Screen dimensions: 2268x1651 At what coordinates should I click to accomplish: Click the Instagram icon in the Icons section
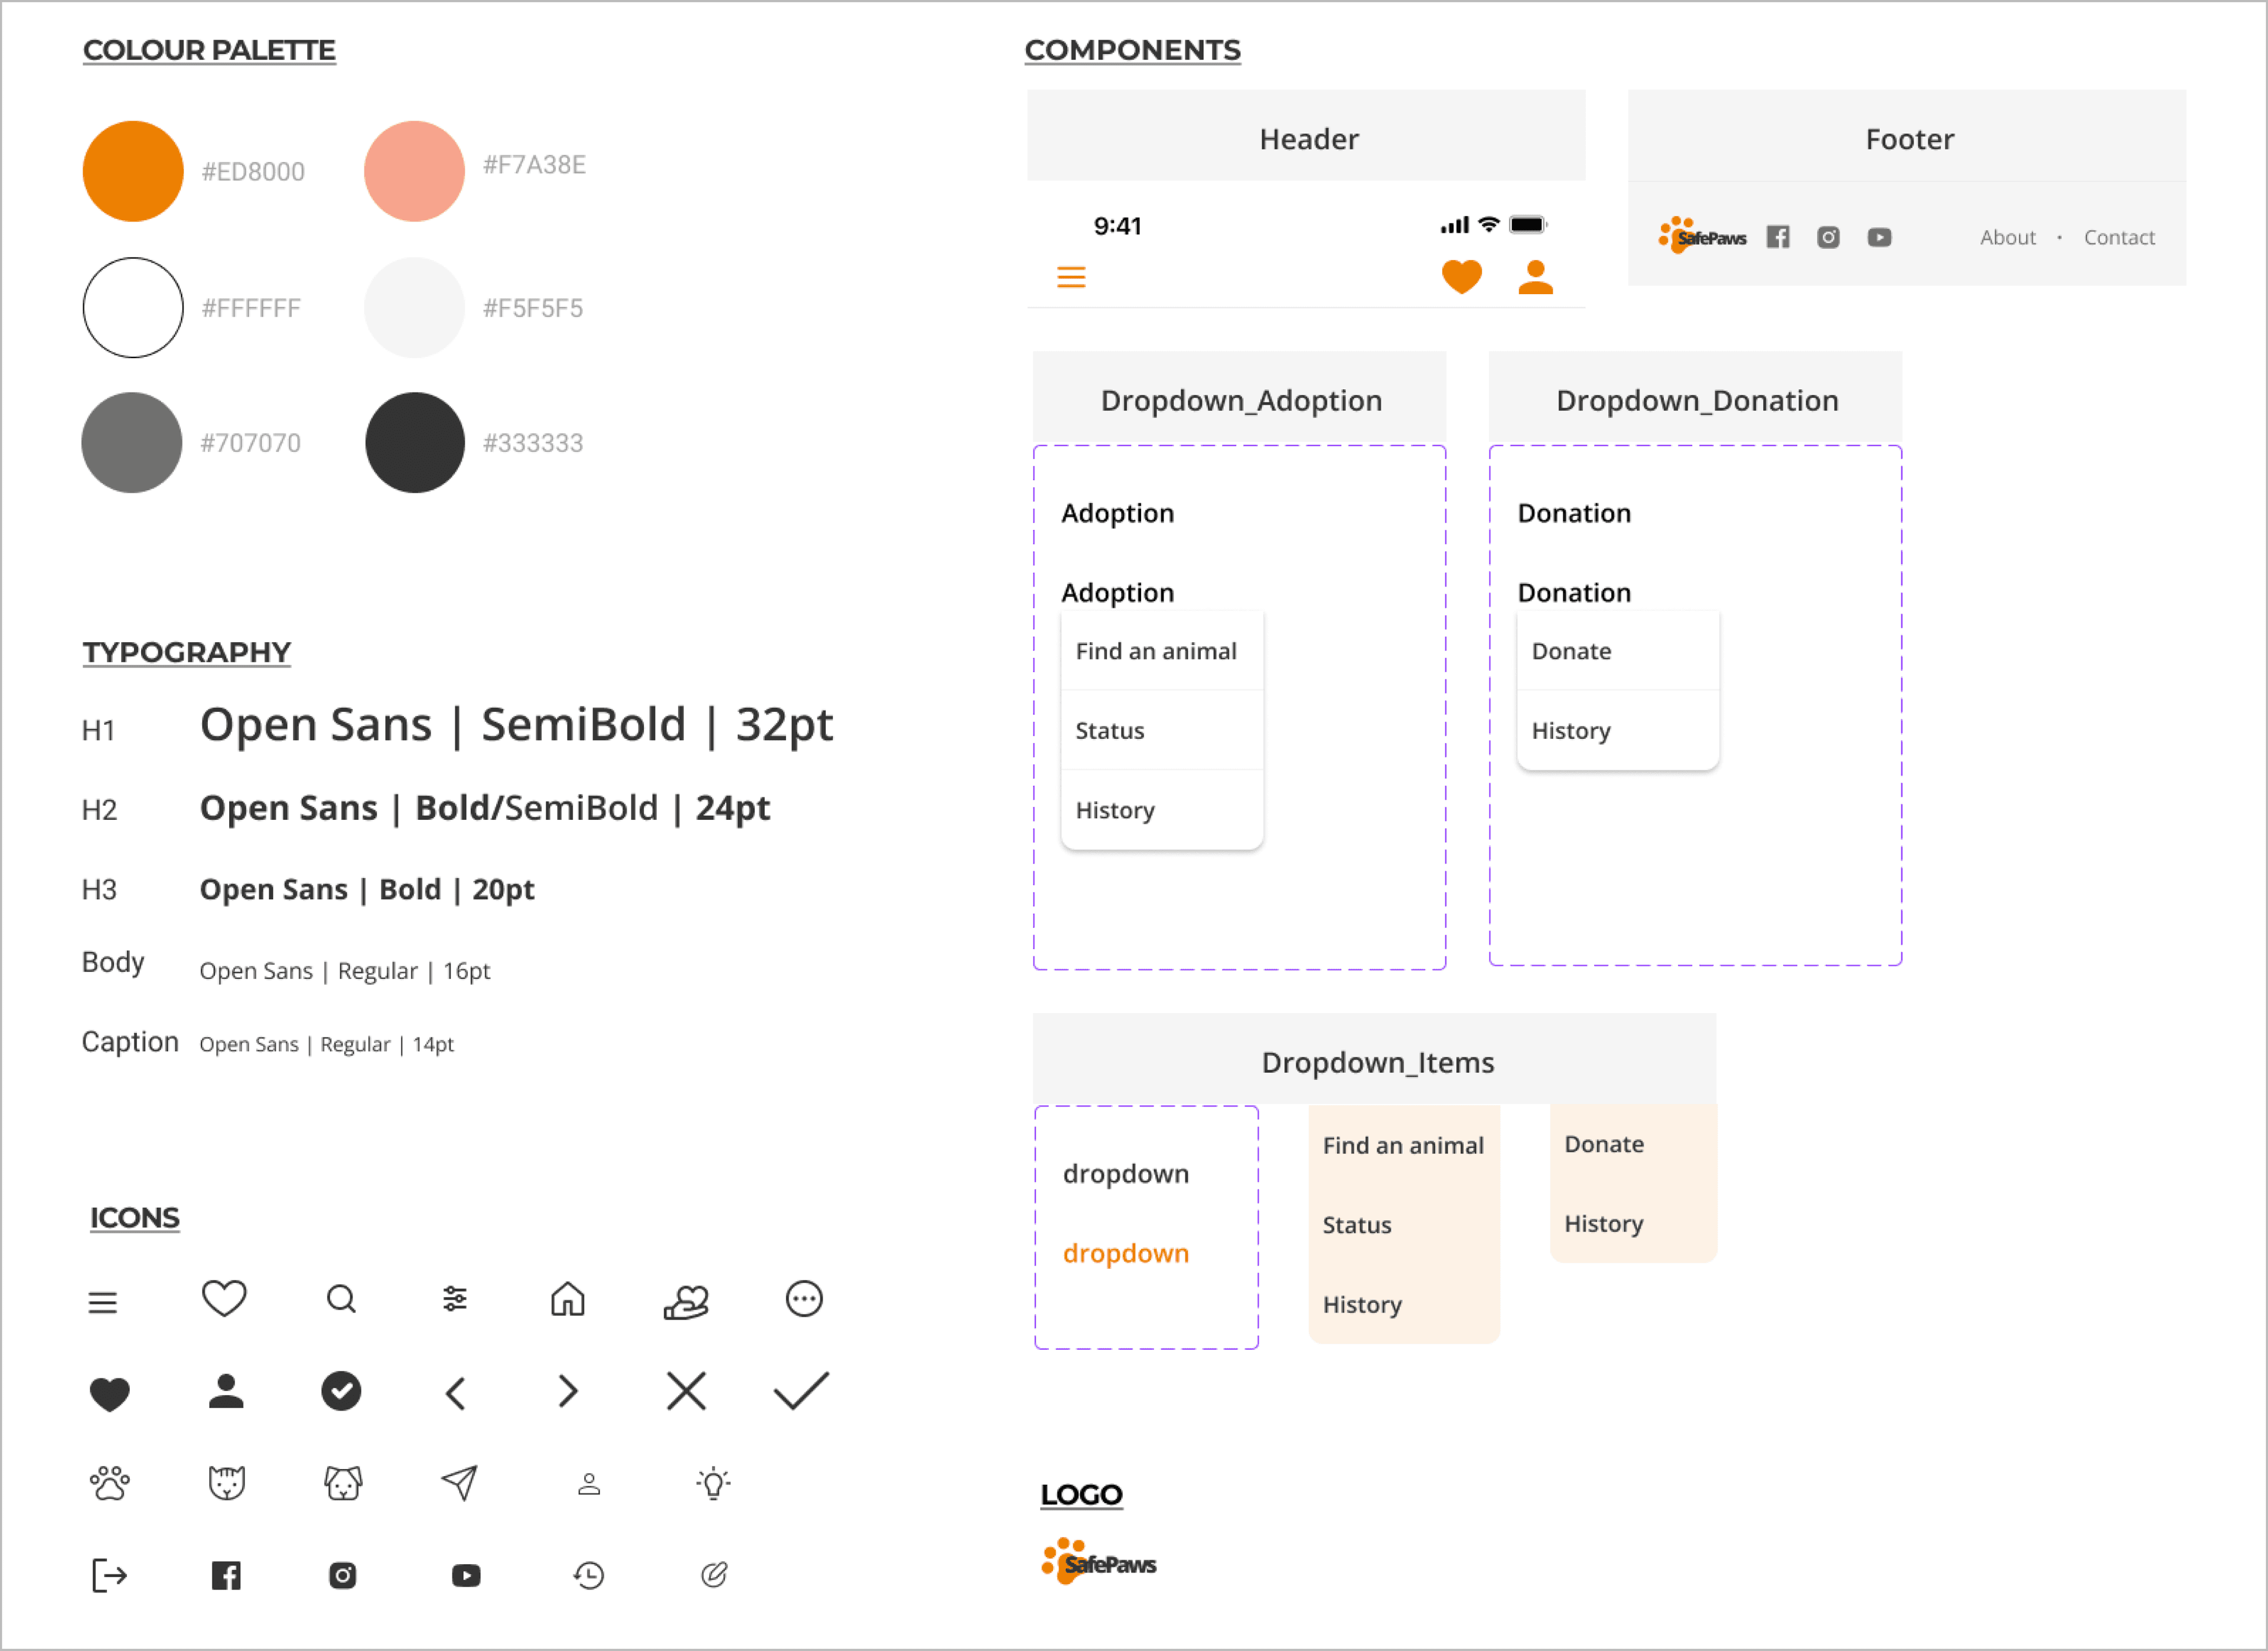[343, 1576]
